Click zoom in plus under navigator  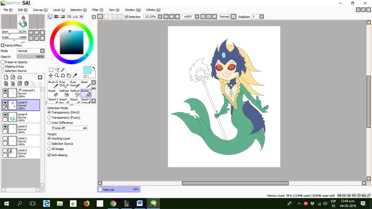click(37, 33)
